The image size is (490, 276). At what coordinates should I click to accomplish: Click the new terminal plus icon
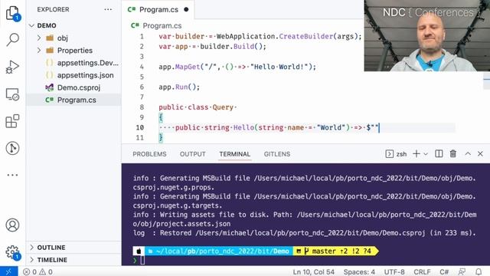click(x=416, y=153)
